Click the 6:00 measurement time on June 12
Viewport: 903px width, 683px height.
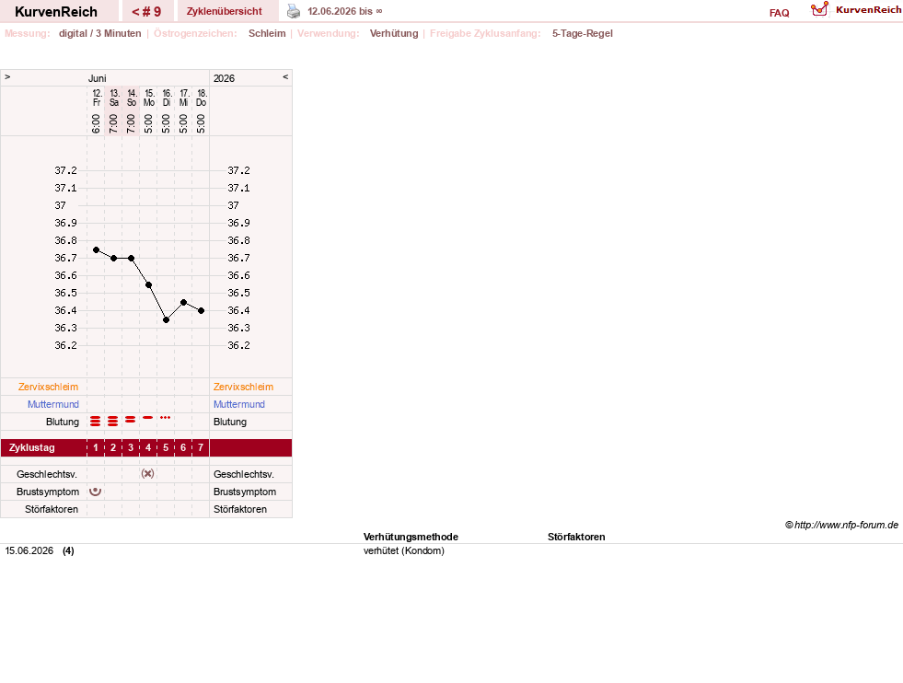[x=96, y=124]
